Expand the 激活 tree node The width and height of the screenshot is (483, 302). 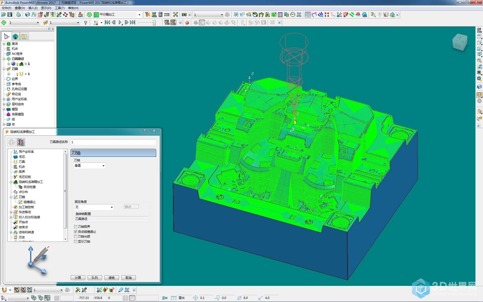click(4, 44)
